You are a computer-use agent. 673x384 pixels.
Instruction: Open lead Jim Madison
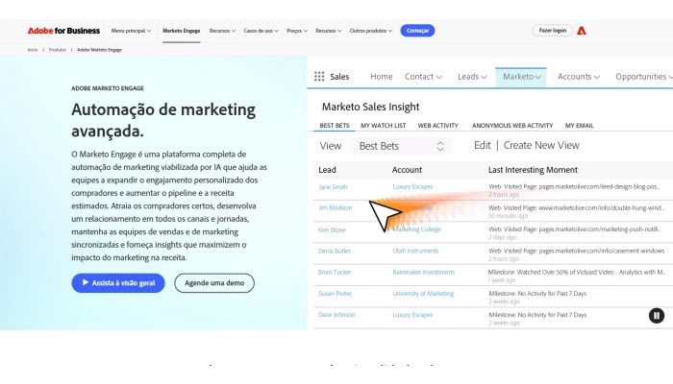336,208
